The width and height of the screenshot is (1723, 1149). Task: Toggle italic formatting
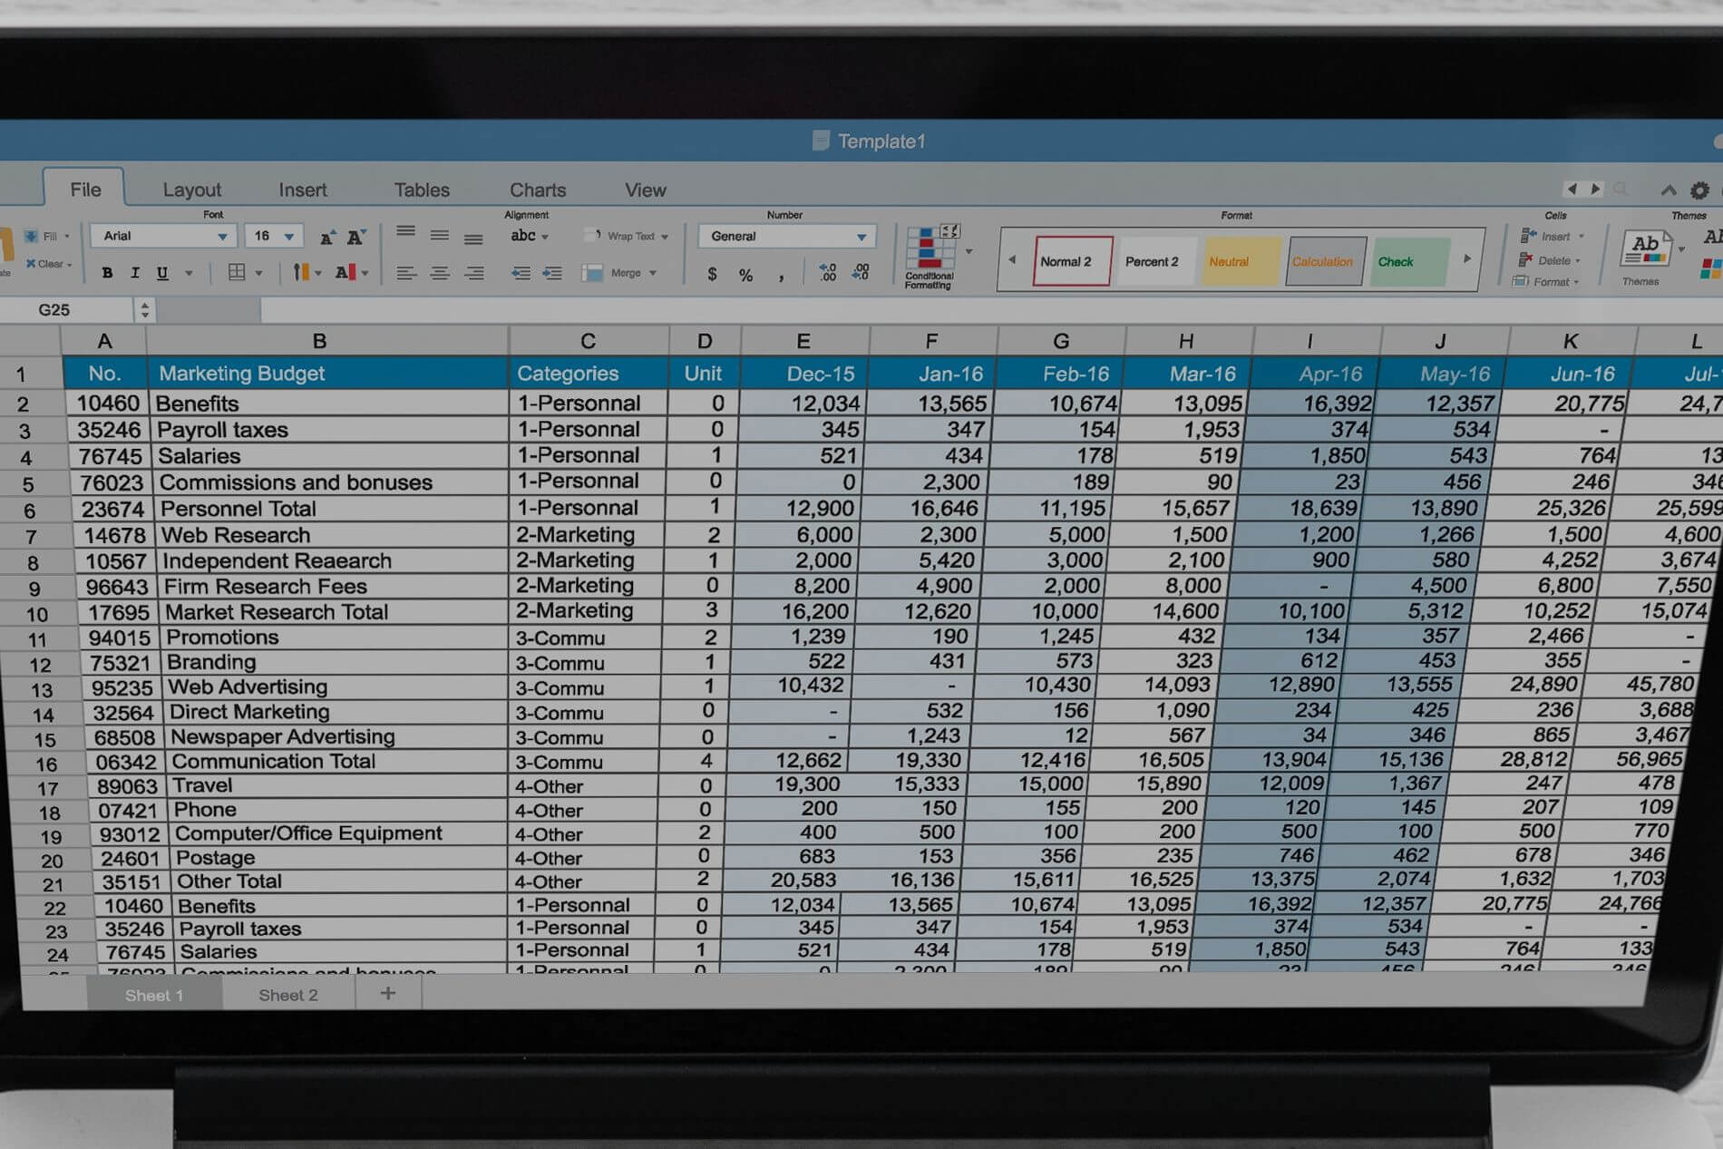coord(135,273)
